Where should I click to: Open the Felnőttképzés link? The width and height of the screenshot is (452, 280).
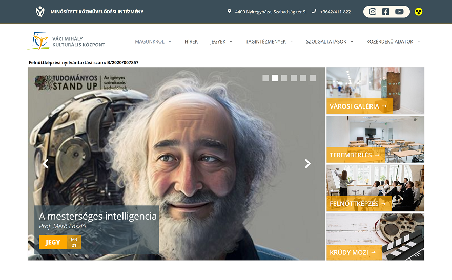[x=359, y=204]
